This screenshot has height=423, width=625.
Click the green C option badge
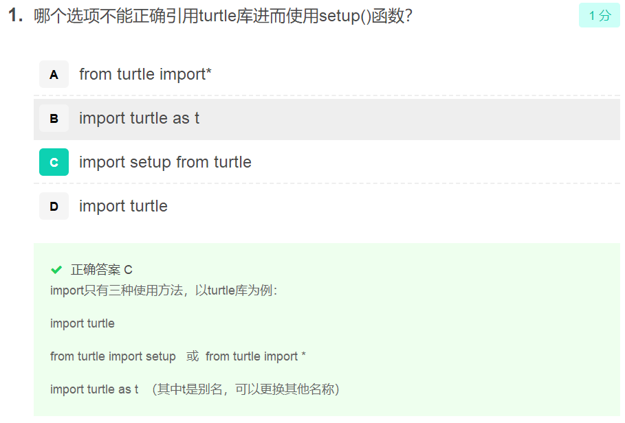click(x=54, y=162)
